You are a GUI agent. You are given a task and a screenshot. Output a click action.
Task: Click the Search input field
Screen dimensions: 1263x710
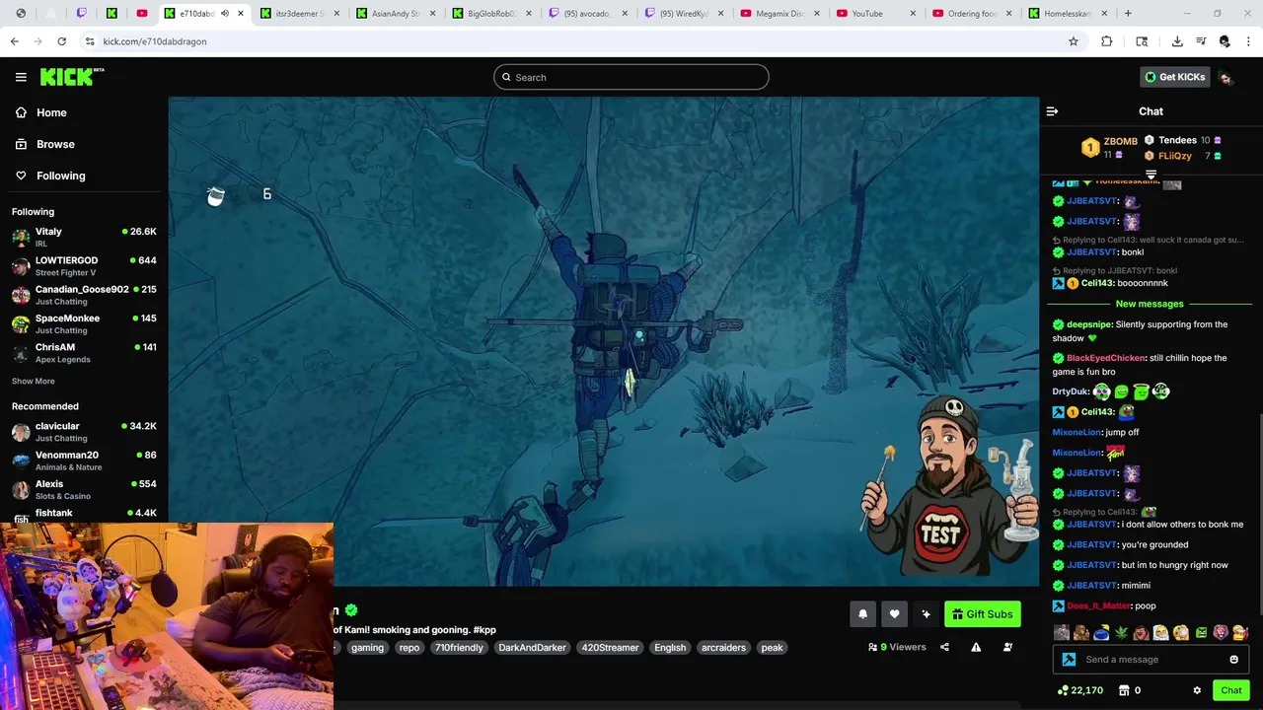(x=631, y=77)
